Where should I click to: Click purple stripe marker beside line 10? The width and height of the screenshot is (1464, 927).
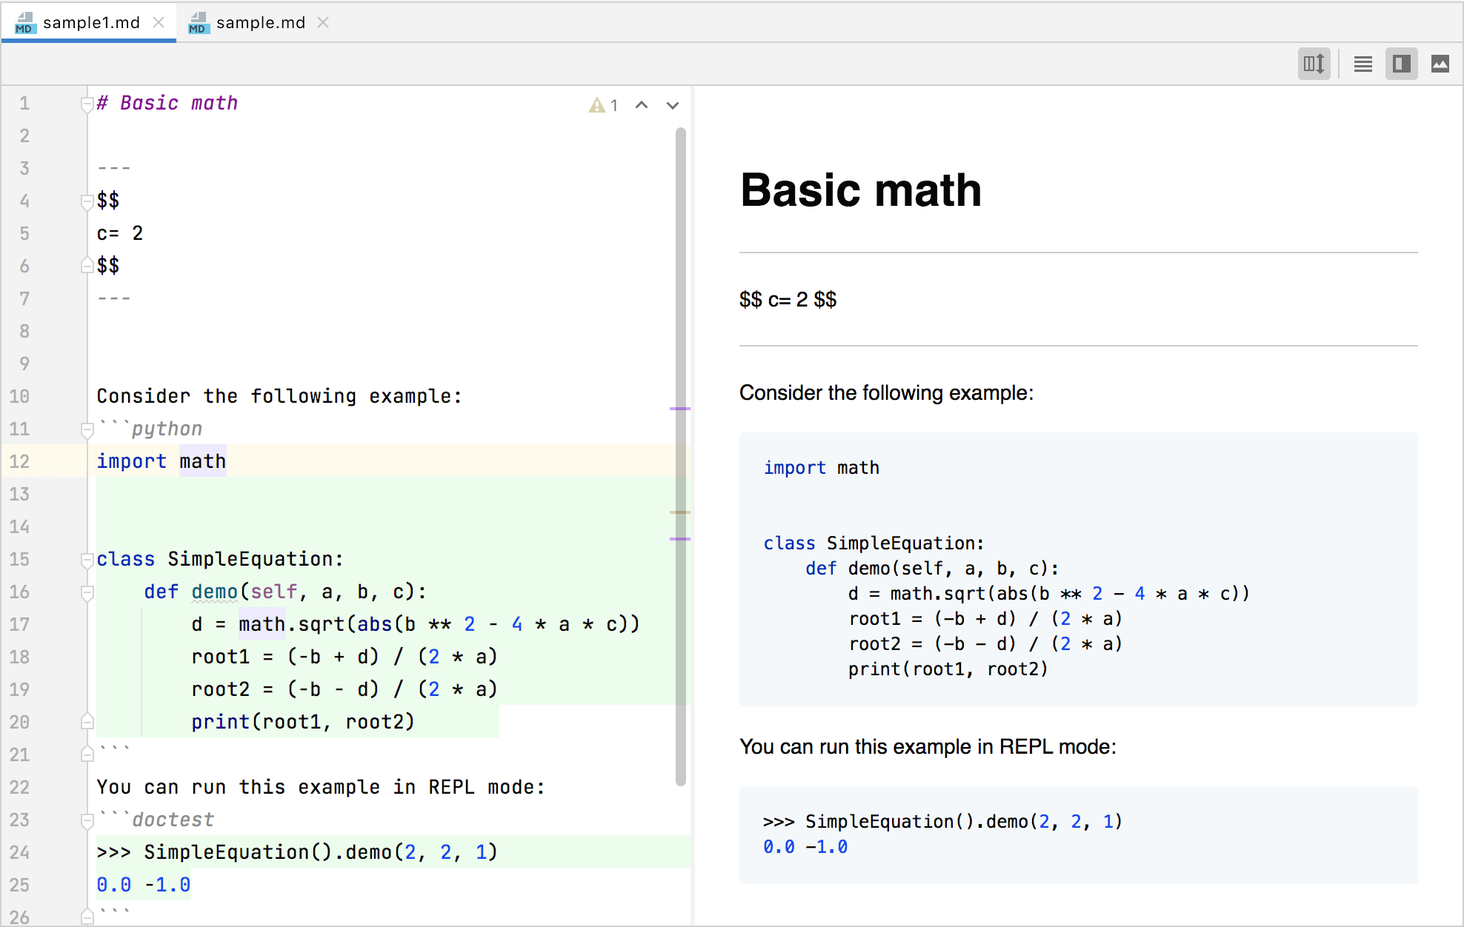(679, 409)
